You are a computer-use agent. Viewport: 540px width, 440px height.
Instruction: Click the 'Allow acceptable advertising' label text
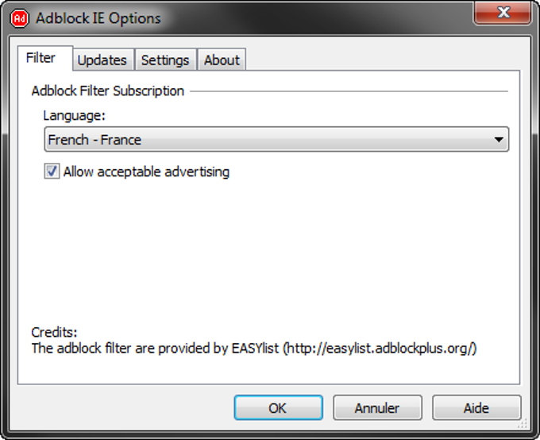click(x=146, y=172)
